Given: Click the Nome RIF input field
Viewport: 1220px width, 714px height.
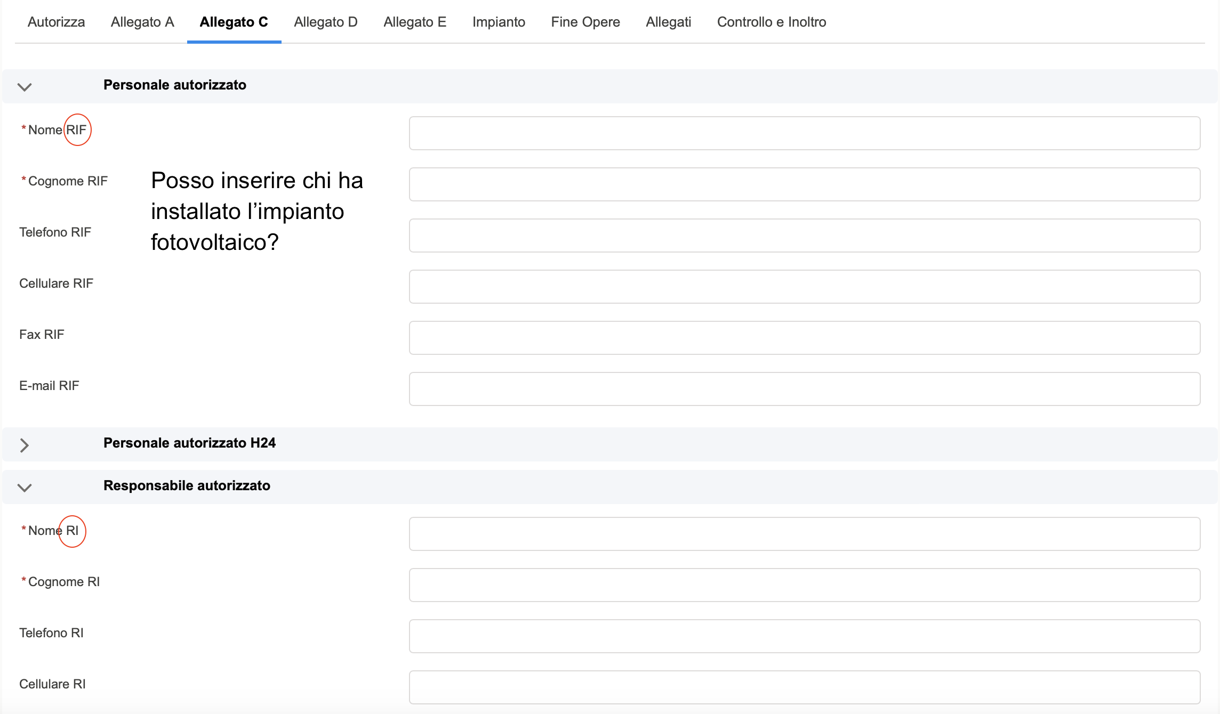Looking at the screenshot, I should click(804, 133).
